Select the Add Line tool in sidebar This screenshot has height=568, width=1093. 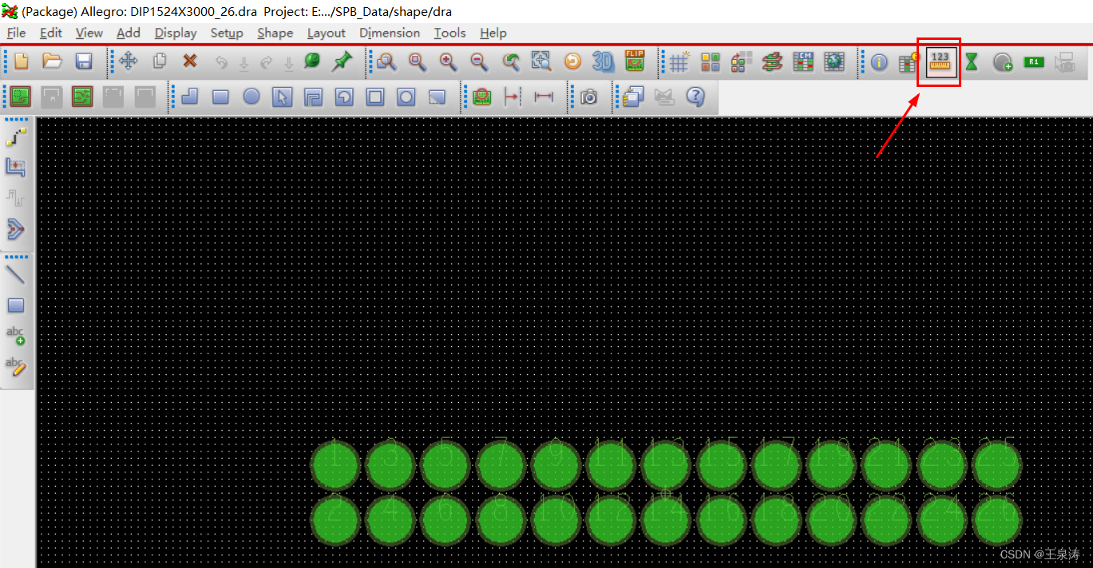coord(16,275)
